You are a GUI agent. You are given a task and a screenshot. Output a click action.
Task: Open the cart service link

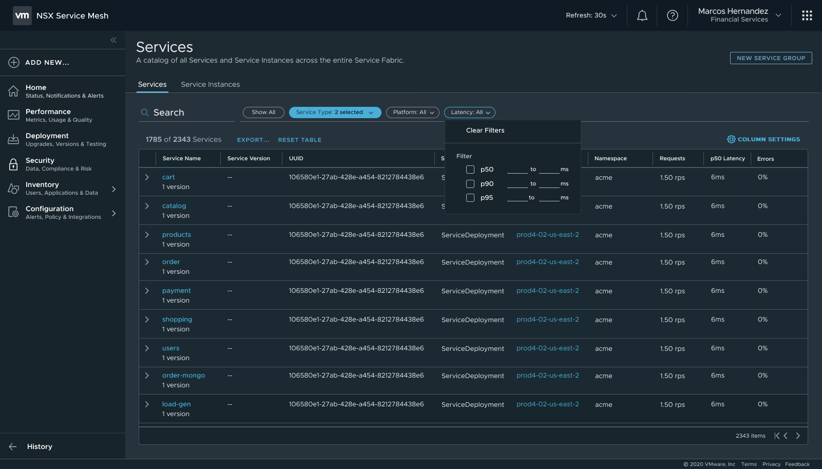168,177
